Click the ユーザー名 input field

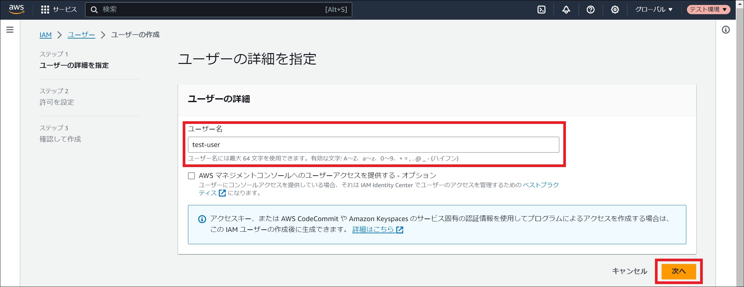coord(373,145)
